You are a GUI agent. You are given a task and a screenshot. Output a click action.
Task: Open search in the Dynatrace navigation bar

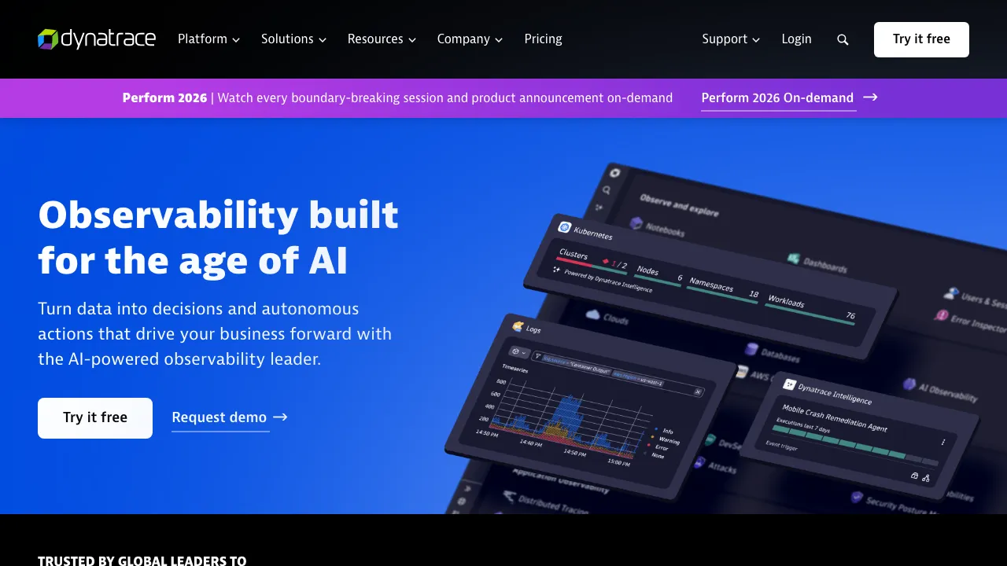click(843, 39)
